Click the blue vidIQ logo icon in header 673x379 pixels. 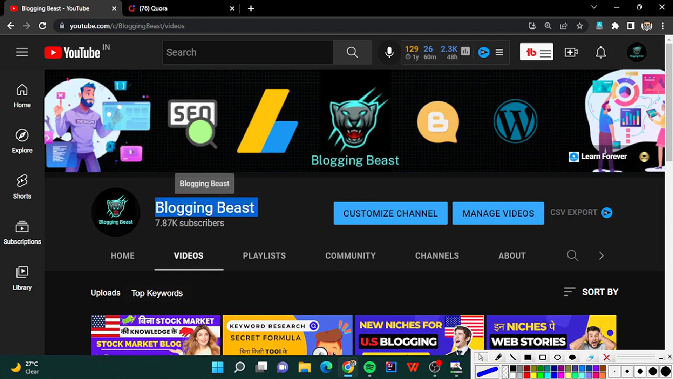coord(484,52)
